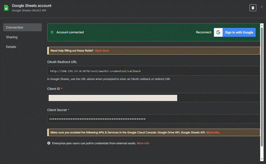Image resolution: width=266 pixels, height=164 pixels.
Task: Close the Google Sheets account dialog
Action: pyautogui.click(x=262, y=7)
